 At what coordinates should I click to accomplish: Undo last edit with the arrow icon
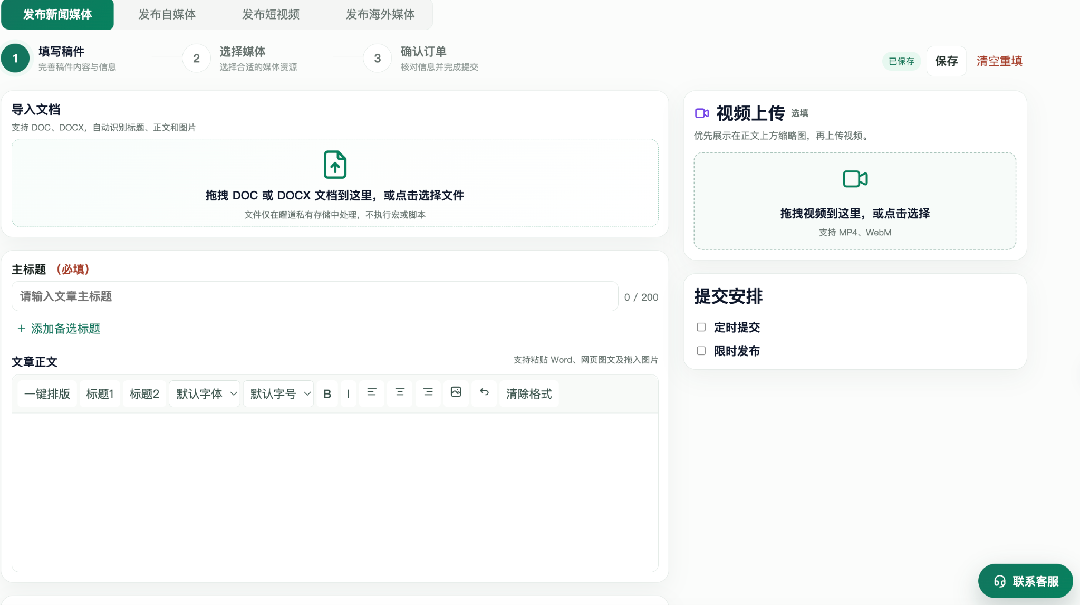pyautogui.click(x=484, y=392)
